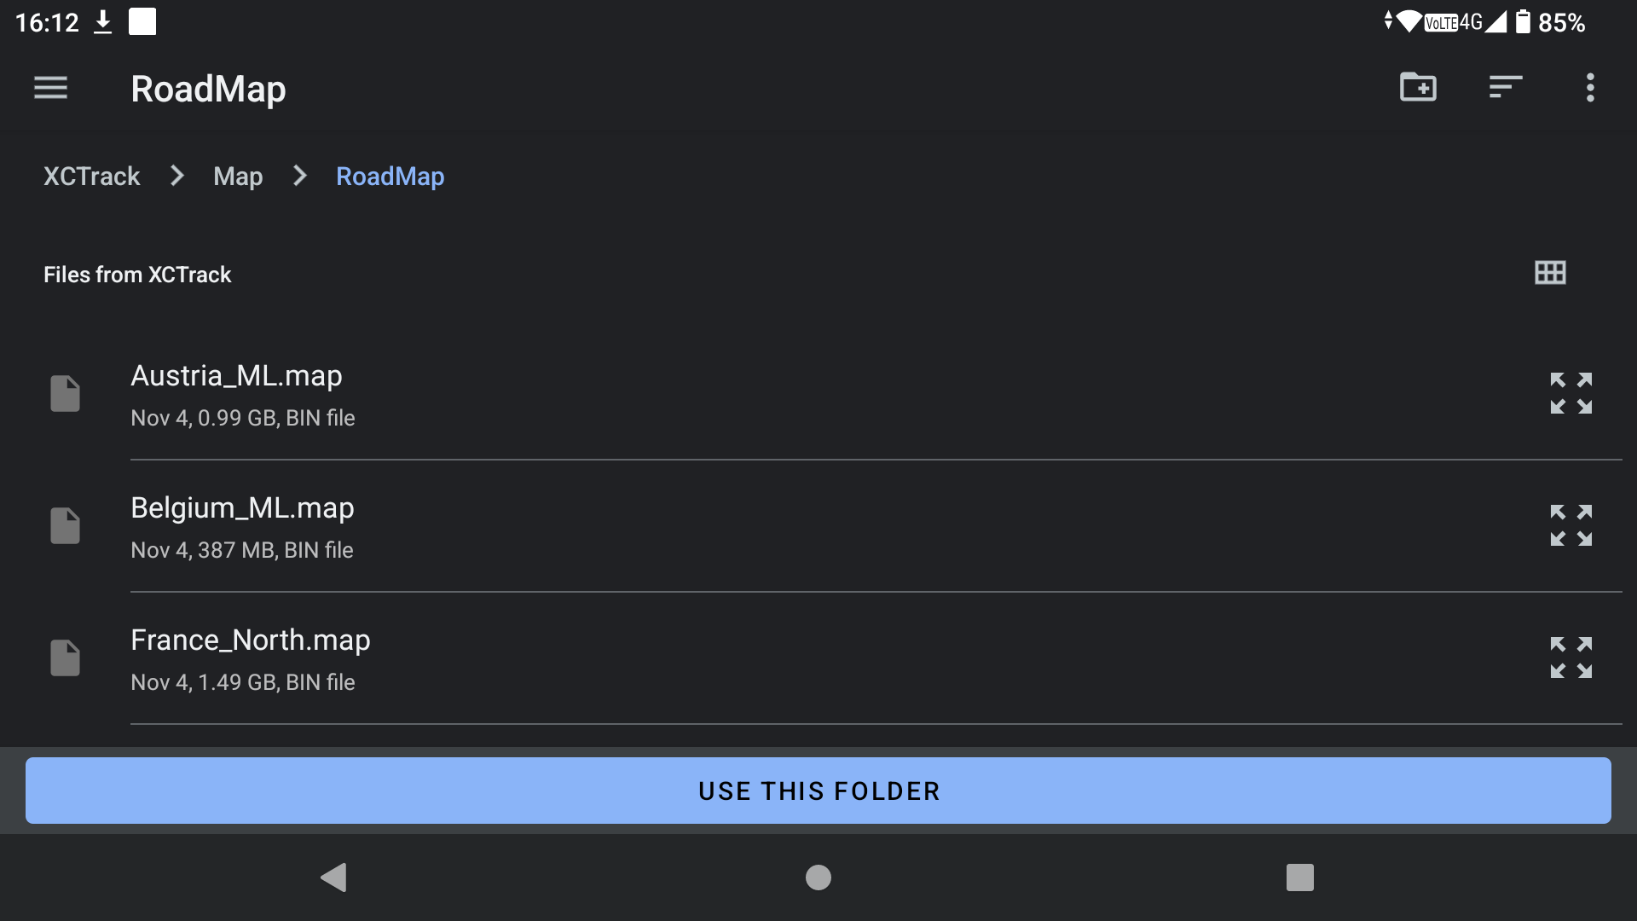1637x921 pixels.
Task: Tap the Android home button
Action: pyautogui.click(x=818, y=878)
